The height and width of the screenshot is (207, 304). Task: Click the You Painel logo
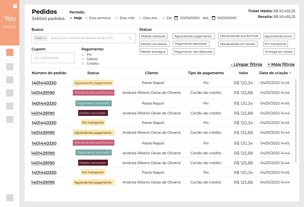(10, 22)
